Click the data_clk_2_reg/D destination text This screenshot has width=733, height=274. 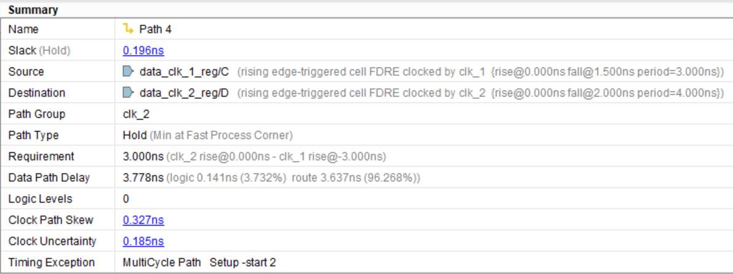pos(185,93)
